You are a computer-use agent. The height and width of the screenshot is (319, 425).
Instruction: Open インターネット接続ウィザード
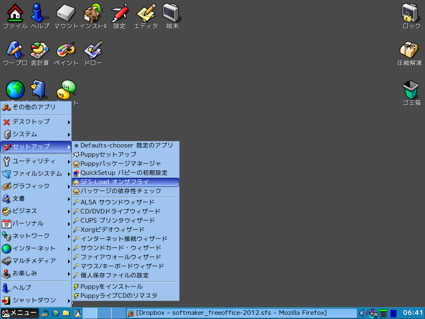(125, 239)
